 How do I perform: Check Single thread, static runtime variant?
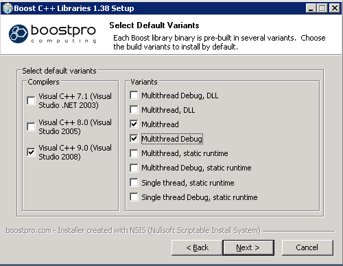(x=134, y=183)
